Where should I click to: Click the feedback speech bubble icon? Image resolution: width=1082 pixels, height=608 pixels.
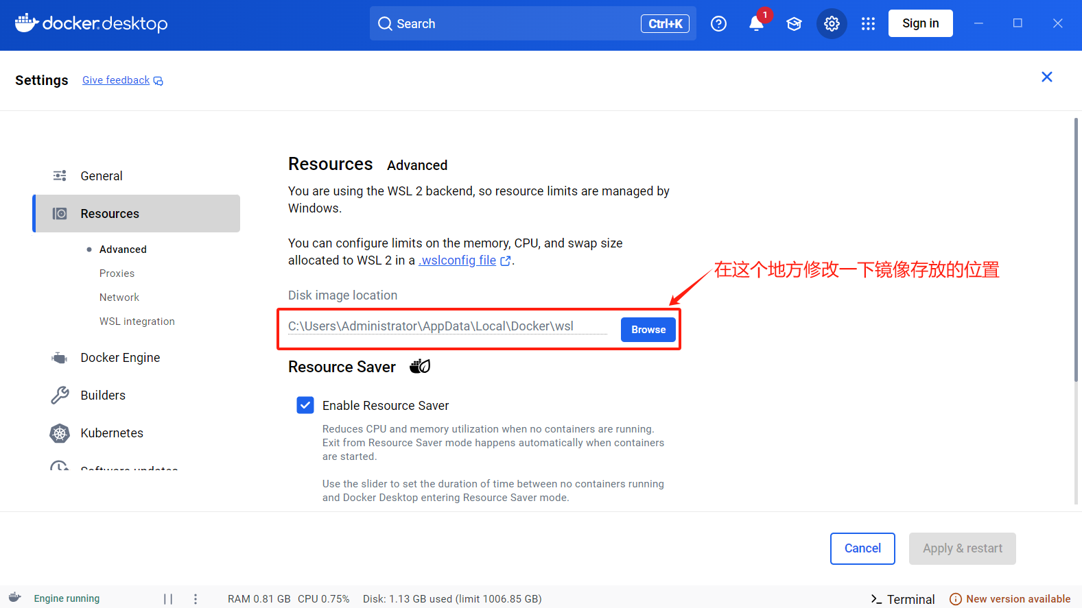tap(158, 81)
